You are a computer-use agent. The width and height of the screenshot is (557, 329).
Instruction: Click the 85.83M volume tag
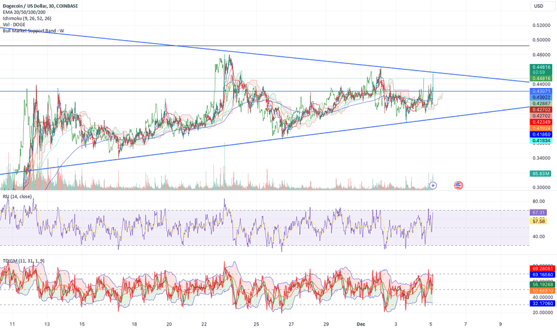(x=541, y=173)
